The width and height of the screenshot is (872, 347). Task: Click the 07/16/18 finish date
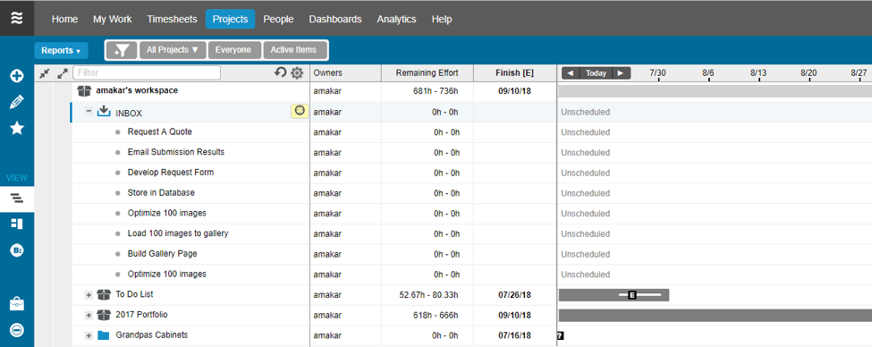tap(514, 335)
